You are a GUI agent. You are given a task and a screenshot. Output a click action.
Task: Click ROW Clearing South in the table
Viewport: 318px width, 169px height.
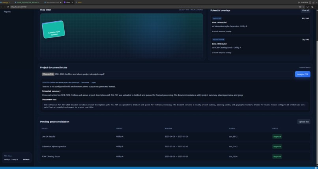[51, 156]
